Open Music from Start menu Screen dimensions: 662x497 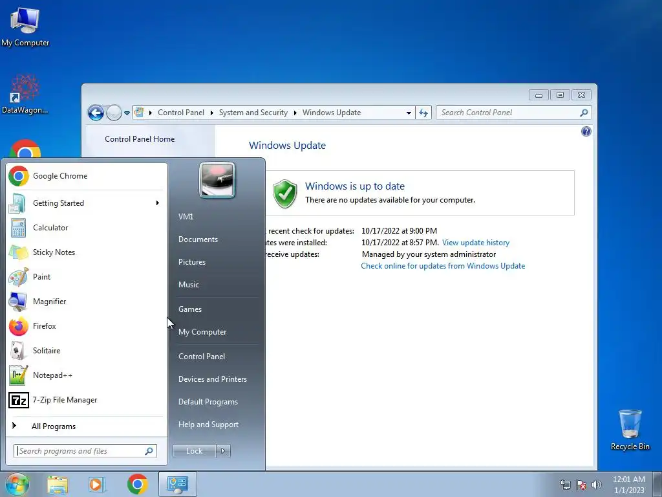click(x=188, y=285)
